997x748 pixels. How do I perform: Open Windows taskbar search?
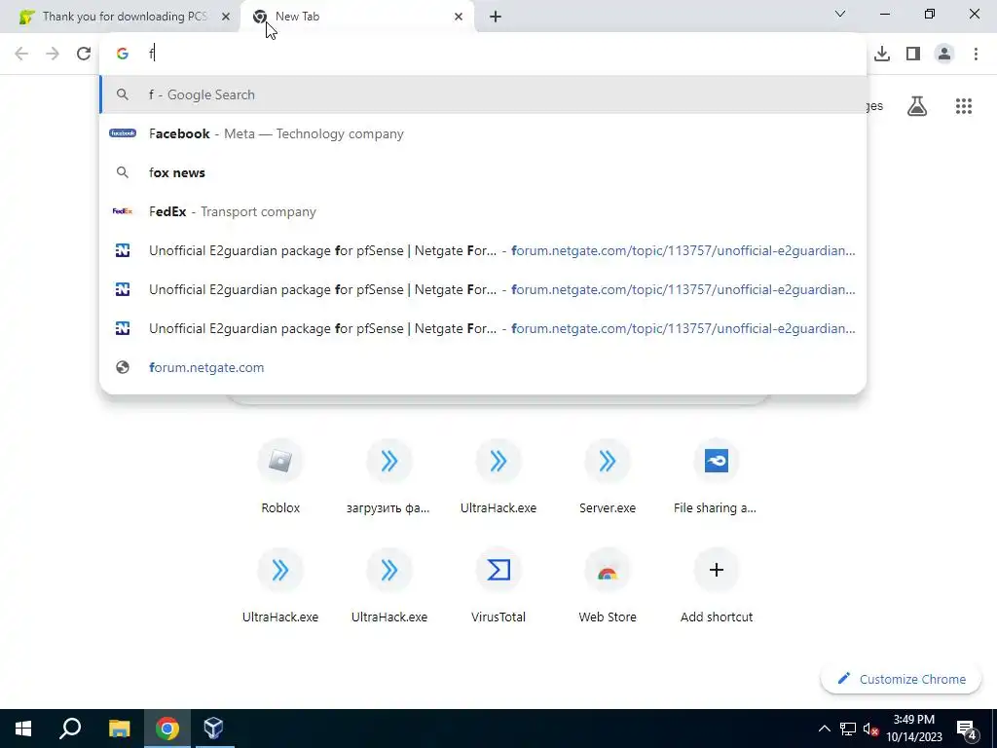click(70, 729)
